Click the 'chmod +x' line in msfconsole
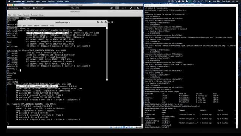The height and width of the screenshot is (136, 241). click(x=12, y=80)
